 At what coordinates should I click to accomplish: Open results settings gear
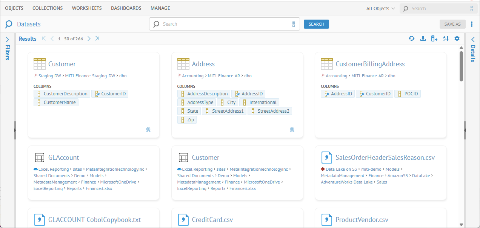point(457,38)
